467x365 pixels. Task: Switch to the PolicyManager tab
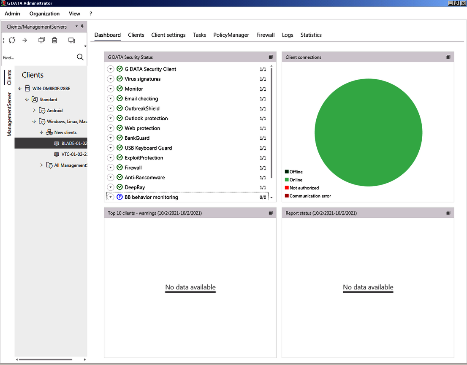[231, 35]
